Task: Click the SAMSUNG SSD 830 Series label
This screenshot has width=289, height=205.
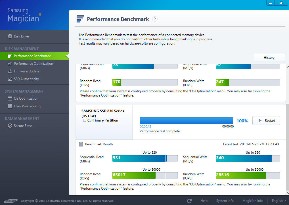Action: (103, 111)
